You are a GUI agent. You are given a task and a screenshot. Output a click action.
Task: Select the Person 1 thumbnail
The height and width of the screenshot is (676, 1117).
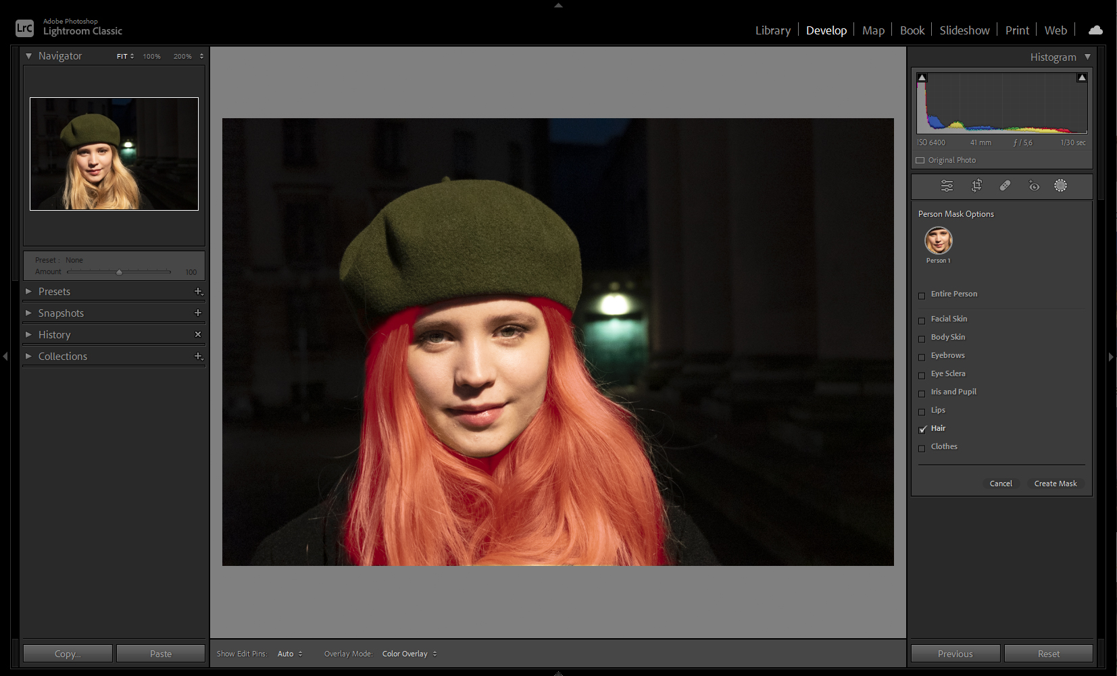click(938, 240)
